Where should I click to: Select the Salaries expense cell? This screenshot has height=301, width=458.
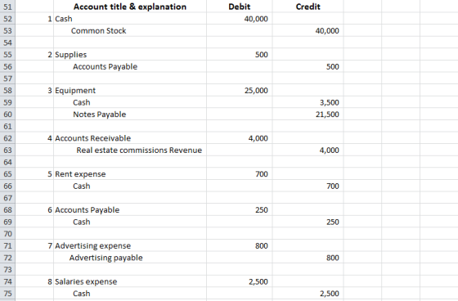(130, 281)
